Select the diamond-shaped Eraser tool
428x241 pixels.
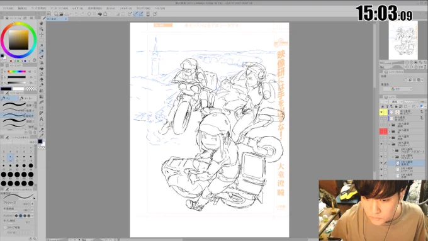point(41,79)
